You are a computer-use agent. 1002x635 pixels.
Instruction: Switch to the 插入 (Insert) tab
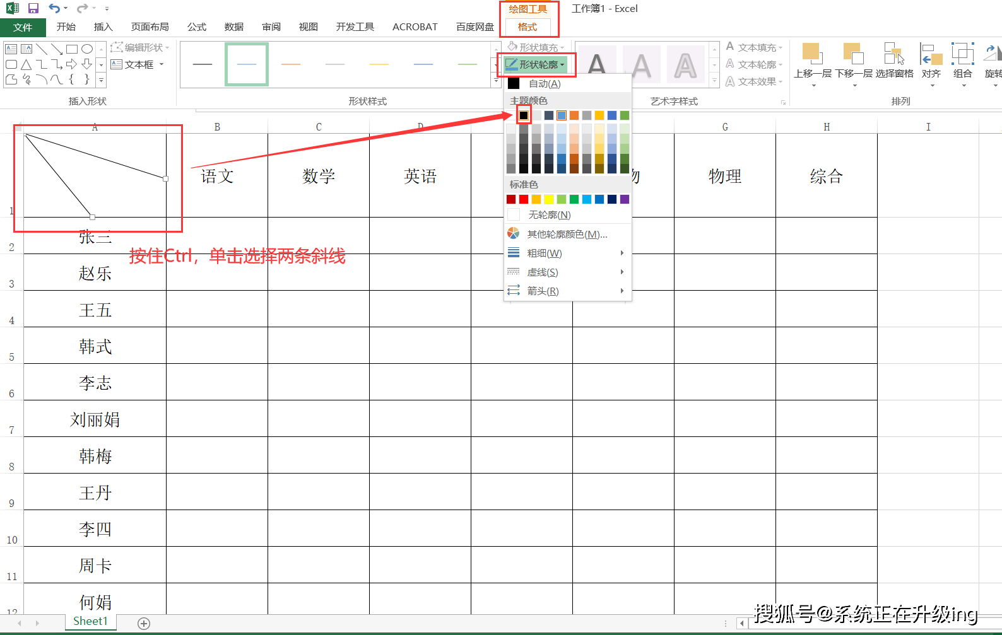point(103,27)
